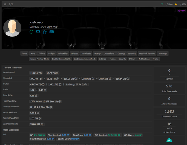
Task: Open help icon next to 16.31 TiB
Action: click(60, 84)
